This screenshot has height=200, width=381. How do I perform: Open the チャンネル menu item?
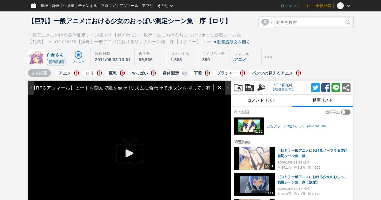tap(88, 6)
